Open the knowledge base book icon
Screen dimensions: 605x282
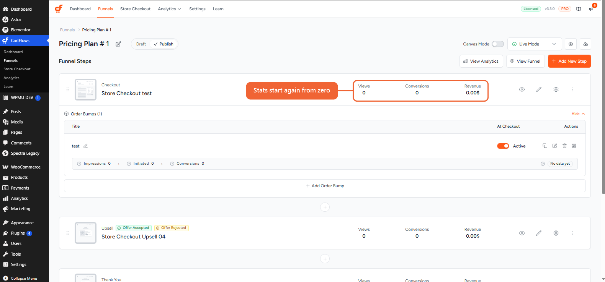pos(579,9)
